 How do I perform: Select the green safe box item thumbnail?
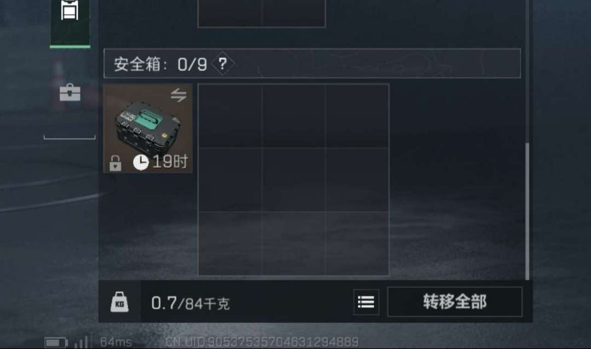coord(148,129)
